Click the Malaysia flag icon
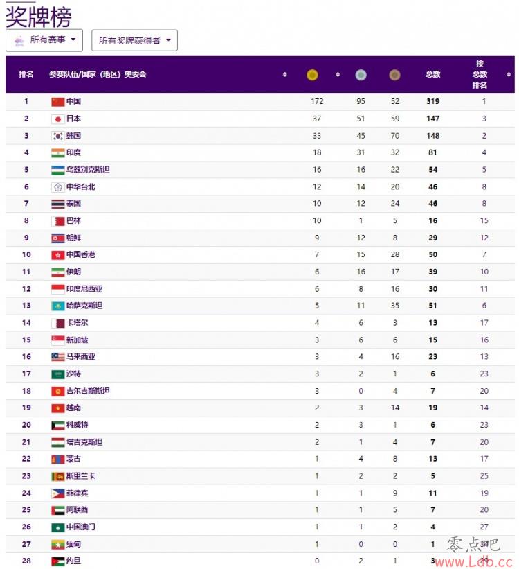 coord(58,357)
